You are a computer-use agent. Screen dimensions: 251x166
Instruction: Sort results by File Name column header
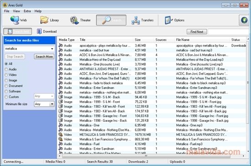pyautogui.click(x=202, y=40)
